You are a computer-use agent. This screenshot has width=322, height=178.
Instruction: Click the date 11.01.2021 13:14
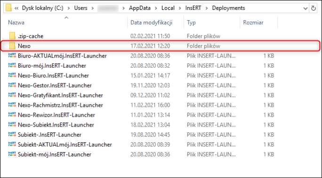click(x=150, y=115)
